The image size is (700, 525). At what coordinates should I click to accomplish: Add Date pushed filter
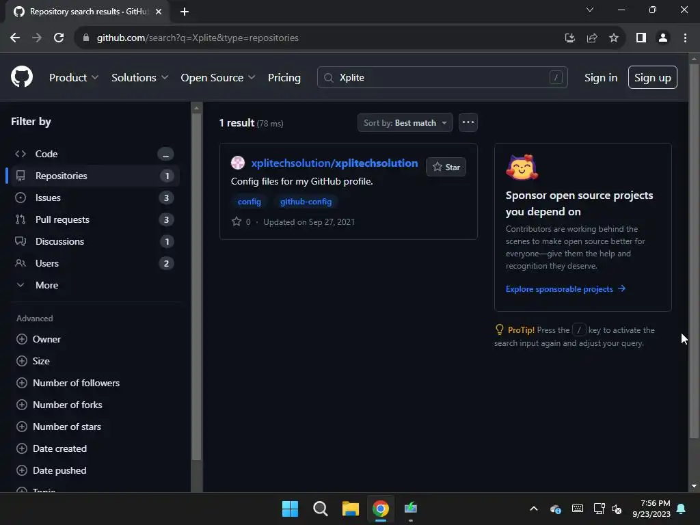[x=51, y=470]
